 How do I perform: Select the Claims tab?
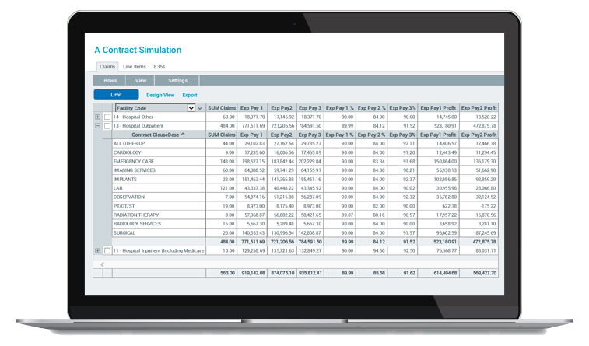point(107,67)
